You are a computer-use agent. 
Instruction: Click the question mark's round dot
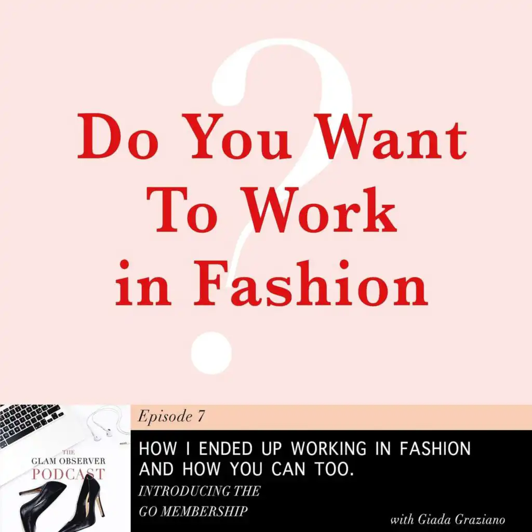pyautogui.click(x=211, y=353)
